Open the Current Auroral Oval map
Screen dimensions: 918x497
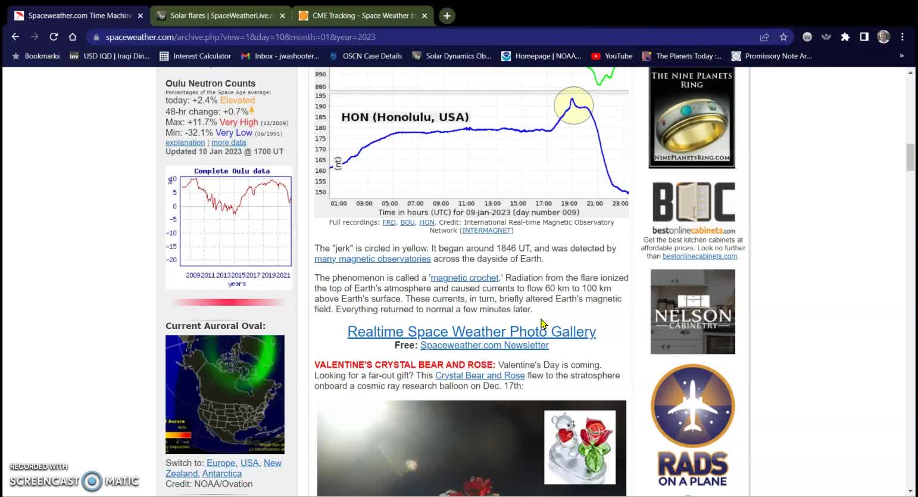(x=225, y=395)
